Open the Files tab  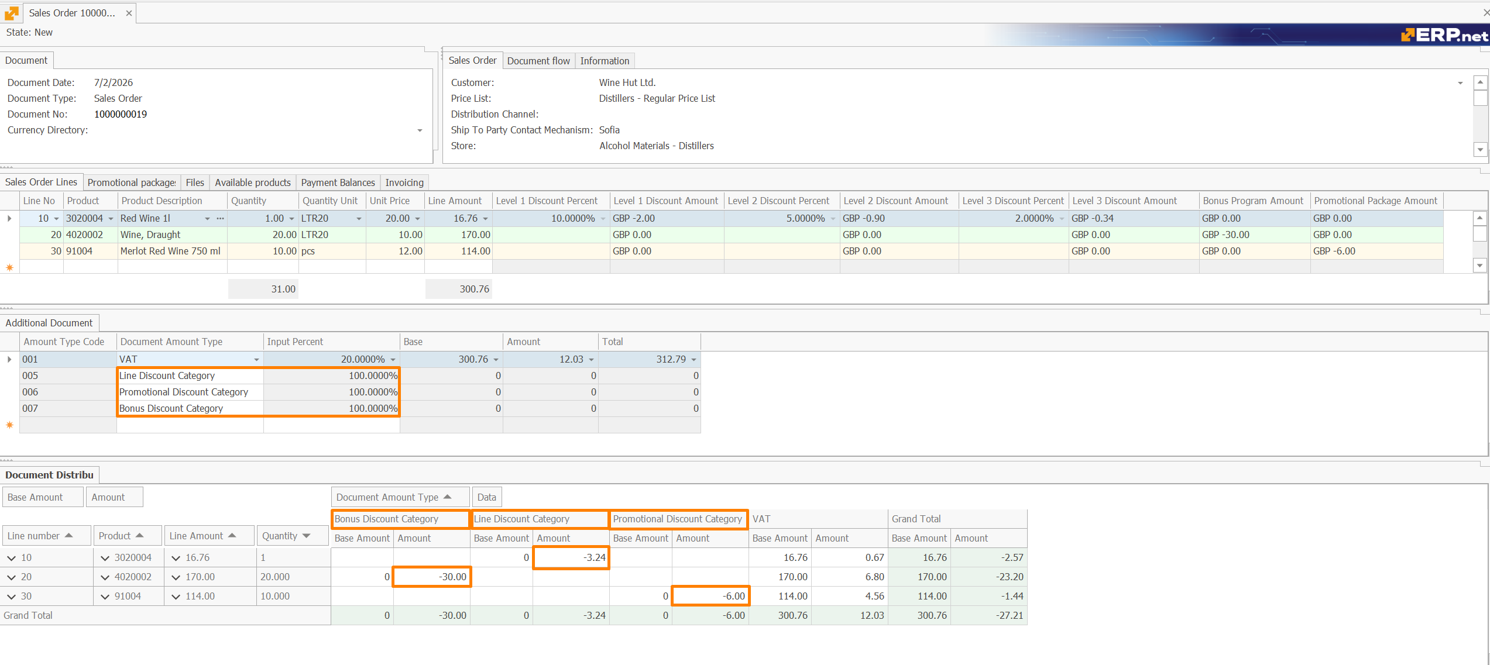pyautogui.click(x=195, y=182)
